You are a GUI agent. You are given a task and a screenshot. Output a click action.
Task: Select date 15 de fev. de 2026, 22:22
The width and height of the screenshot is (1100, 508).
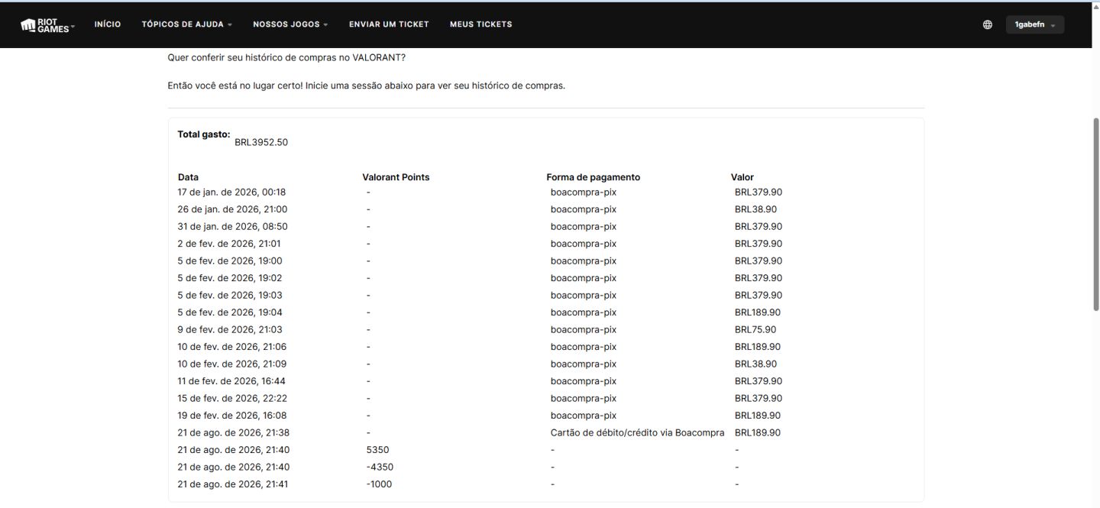(x=232, y=399)
